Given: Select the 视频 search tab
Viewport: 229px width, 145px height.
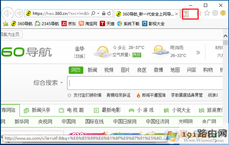Looking at the screenshot, I should (x=109, y=70).
